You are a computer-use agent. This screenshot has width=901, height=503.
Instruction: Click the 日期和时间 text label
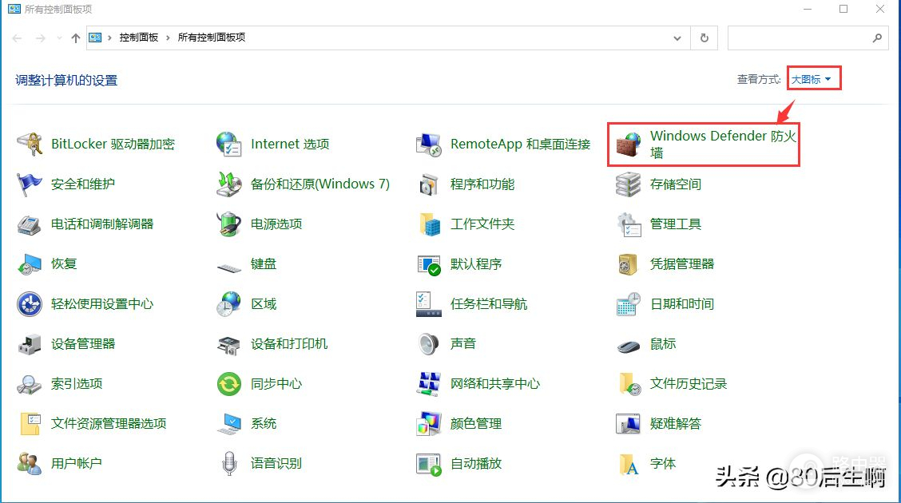click(x=681, y=303)
